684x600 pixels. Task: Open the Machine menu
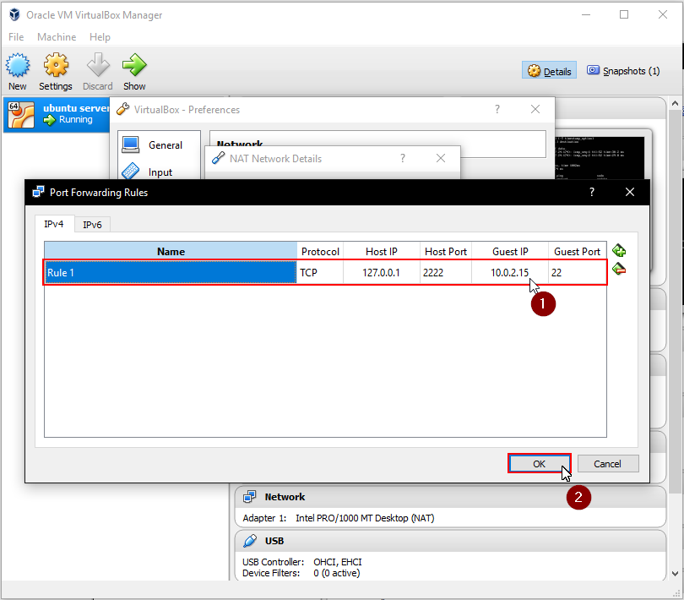56,36
